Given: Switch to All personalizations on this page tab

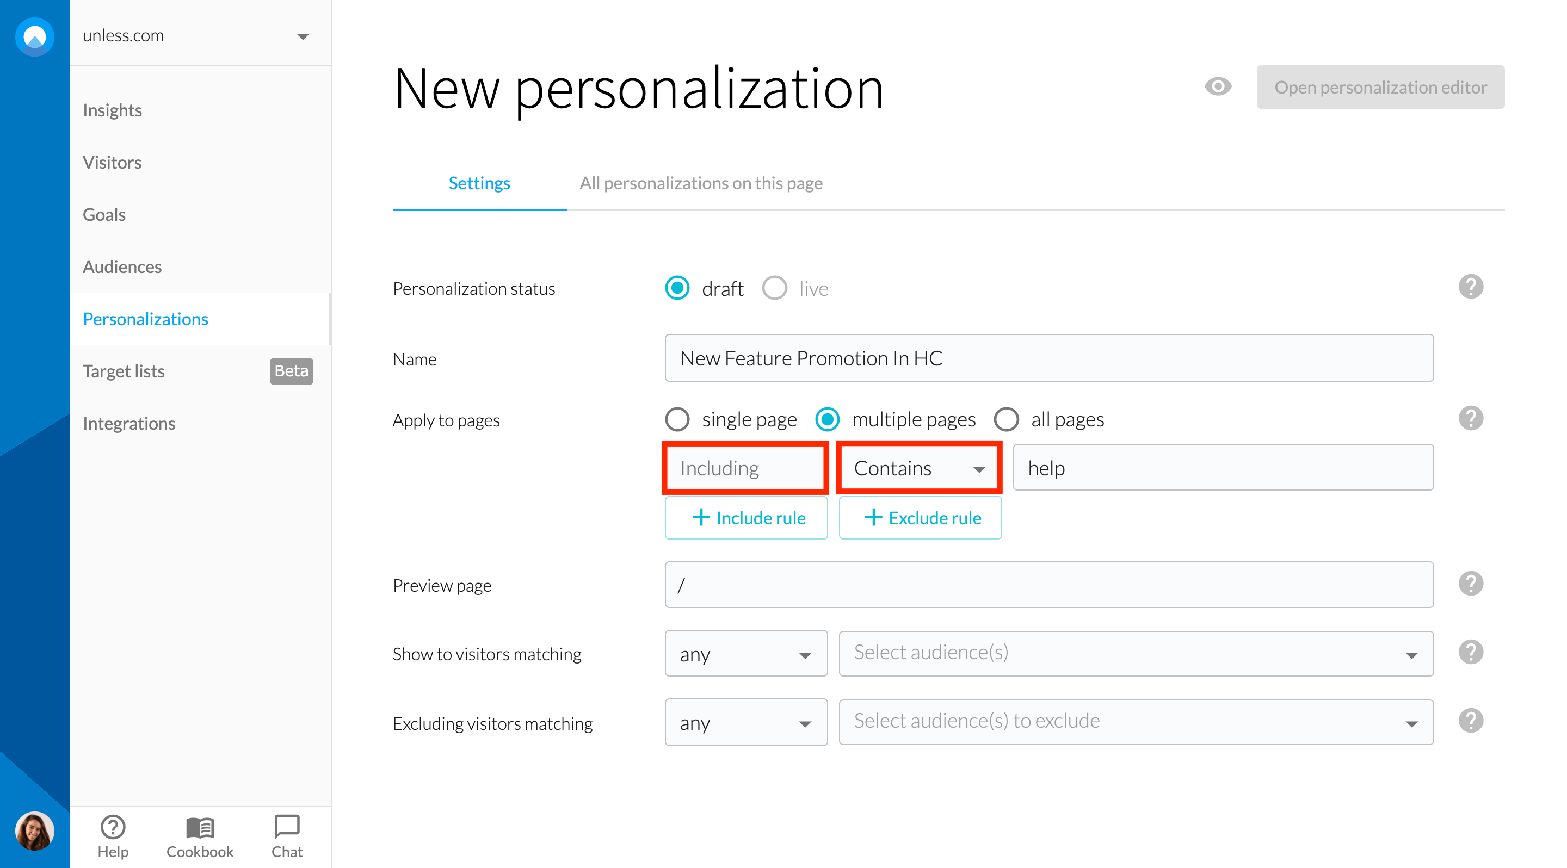Looking at the screenshot, I should point(700,183).
